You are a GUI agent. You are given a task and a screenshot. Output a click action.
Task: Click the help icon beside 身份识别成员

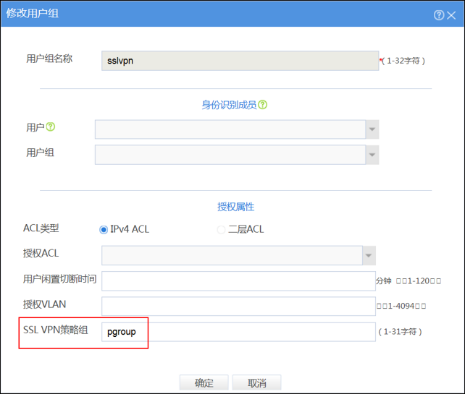pyautogui.click(x=263, y=105)
